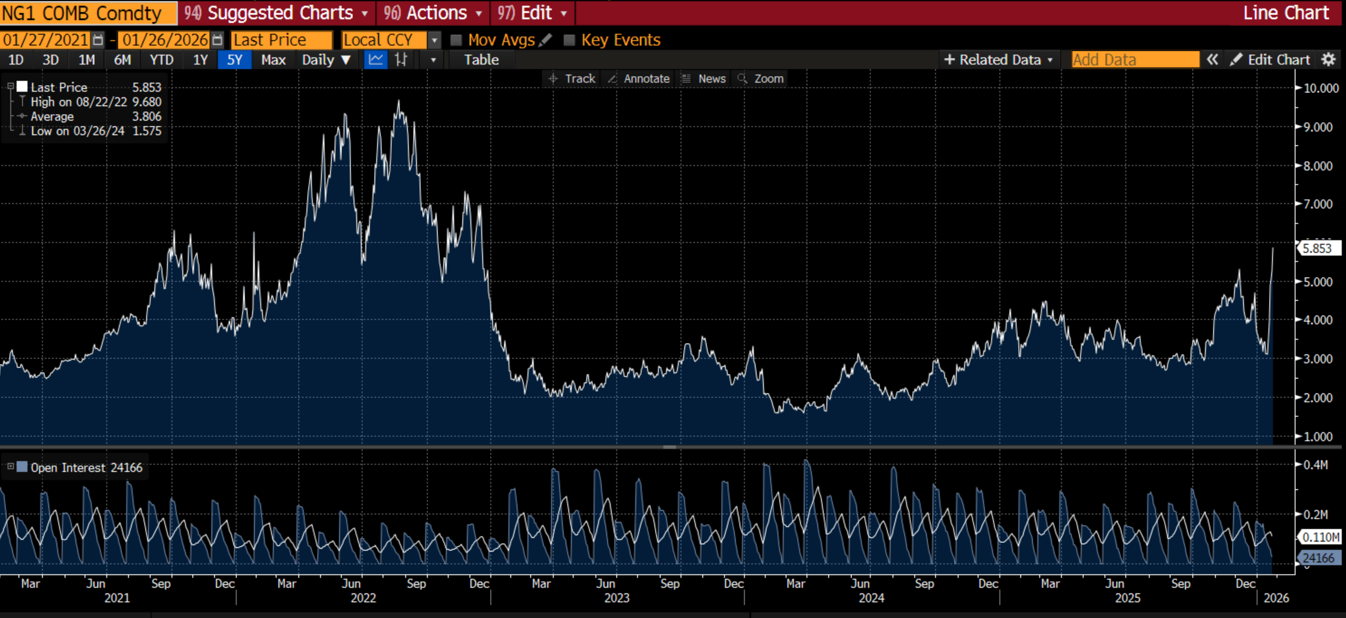Select the 1Y time range tab
Image resolution: width=1346 pixels, height=618 pixels.
[x=200, y=60]
